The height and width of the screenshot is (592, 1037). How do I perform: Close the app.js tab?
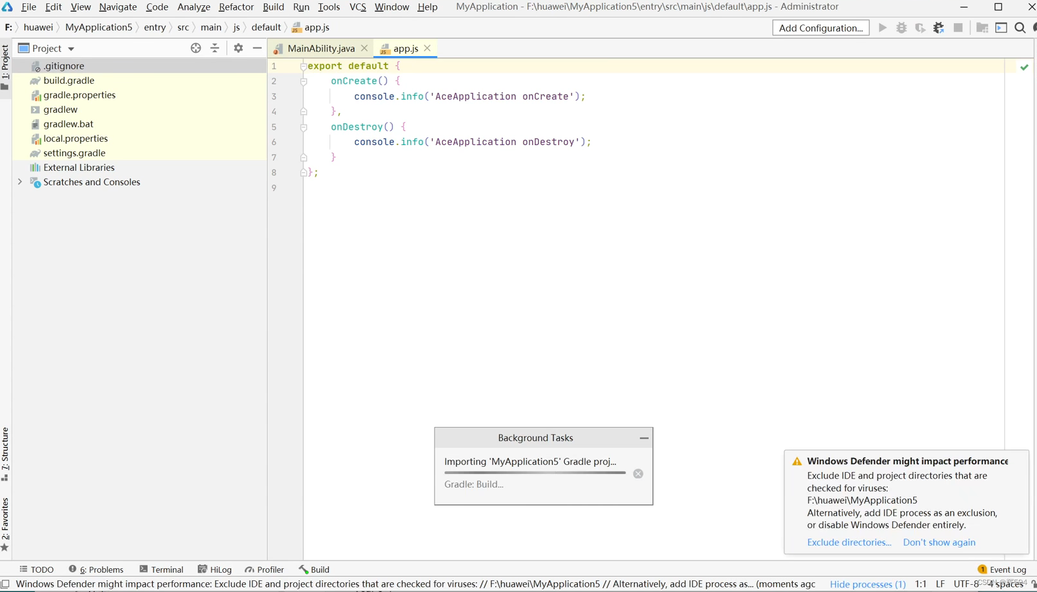[428, 48]
